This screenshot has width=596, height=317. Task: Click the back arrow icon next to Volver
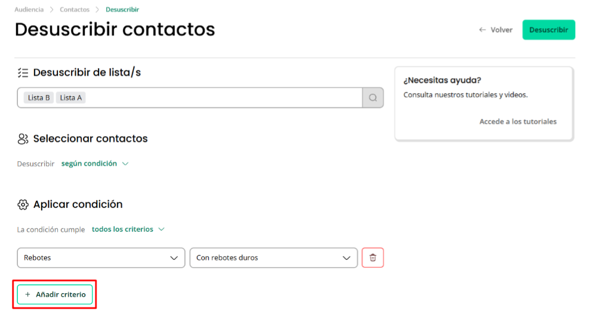click(x=483, y=30)
